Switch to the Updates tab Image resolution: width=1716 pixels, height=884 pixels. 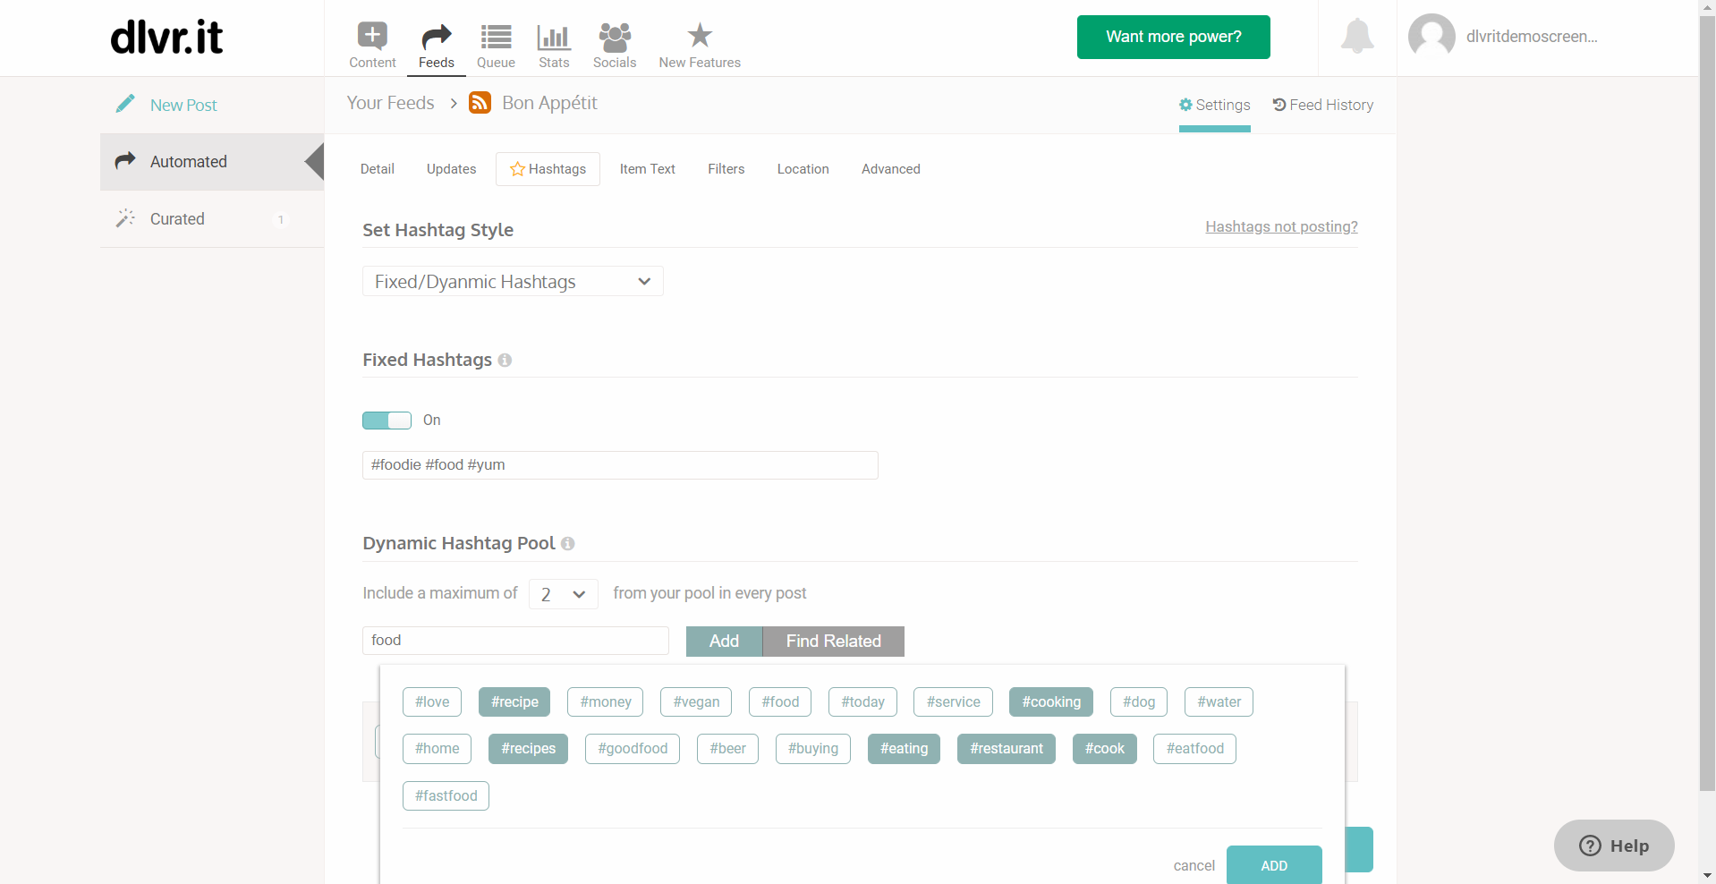(x=451, y=169)
